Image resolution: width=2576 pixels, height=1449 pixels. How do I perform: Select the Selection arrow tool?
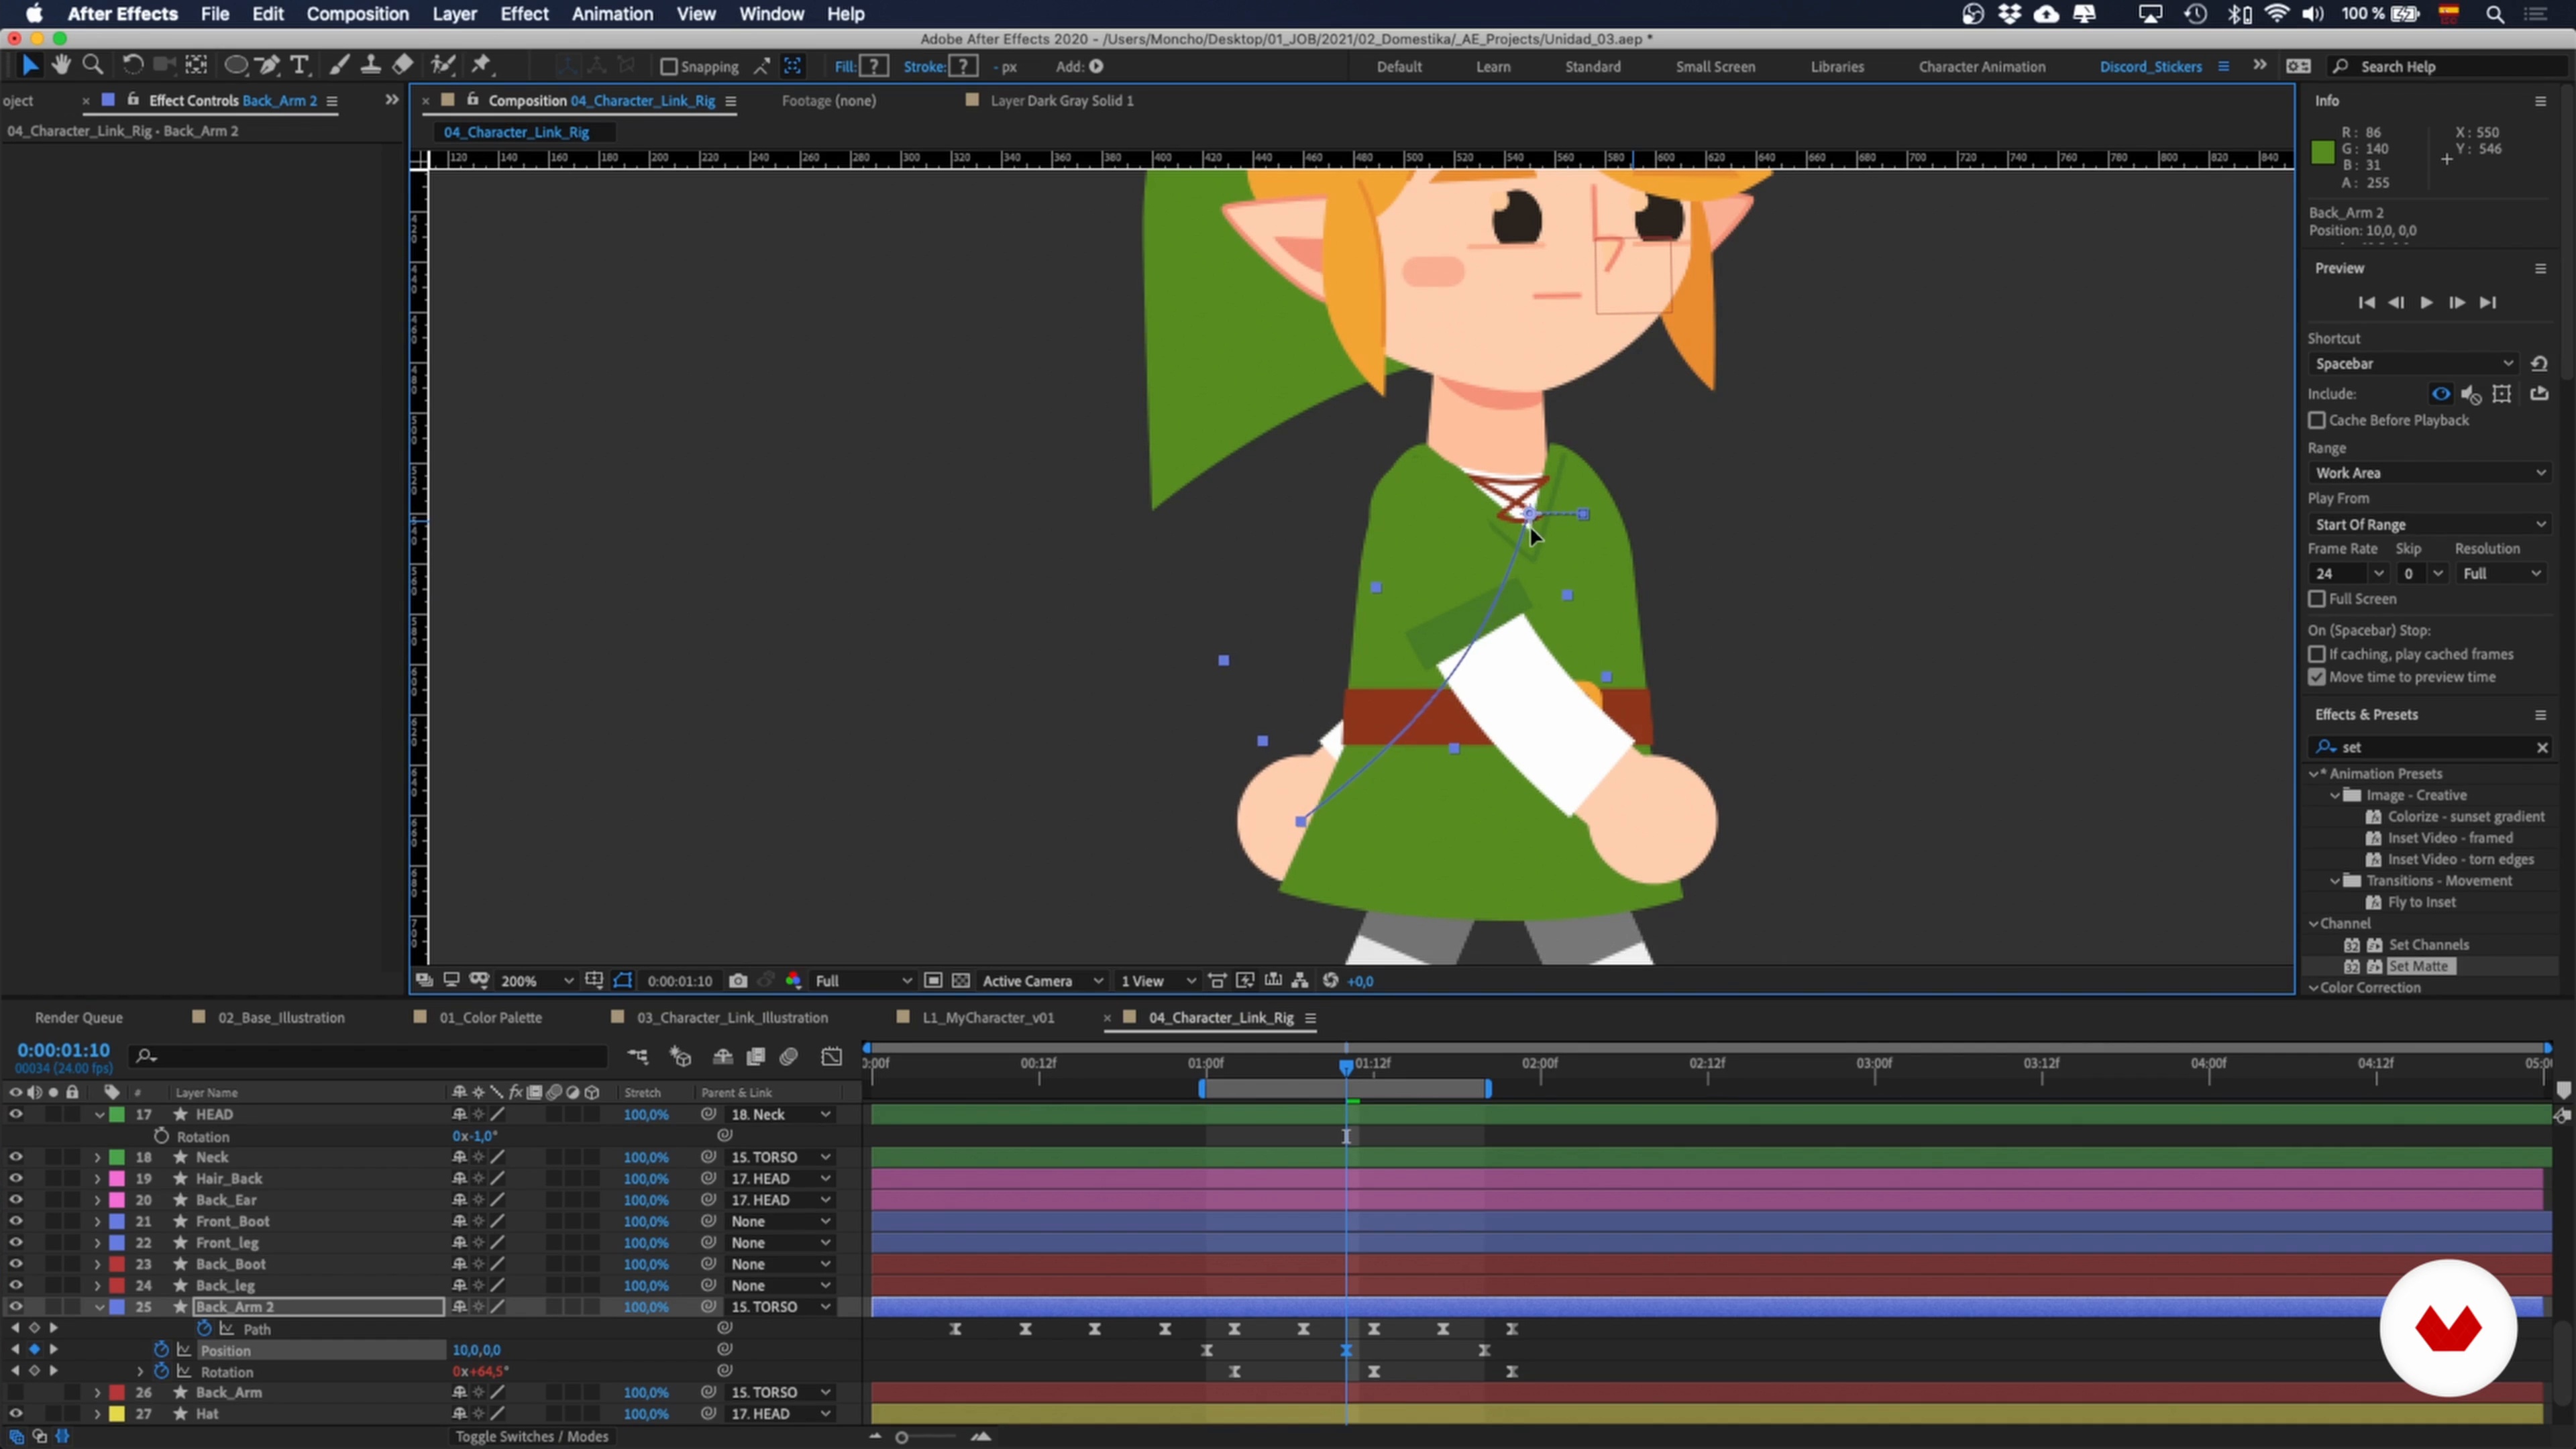tap(30, 65)
